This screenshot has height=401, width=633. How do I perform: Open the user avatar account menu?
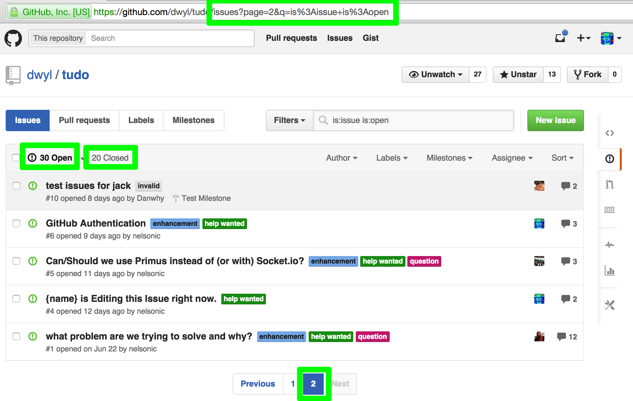611,38
